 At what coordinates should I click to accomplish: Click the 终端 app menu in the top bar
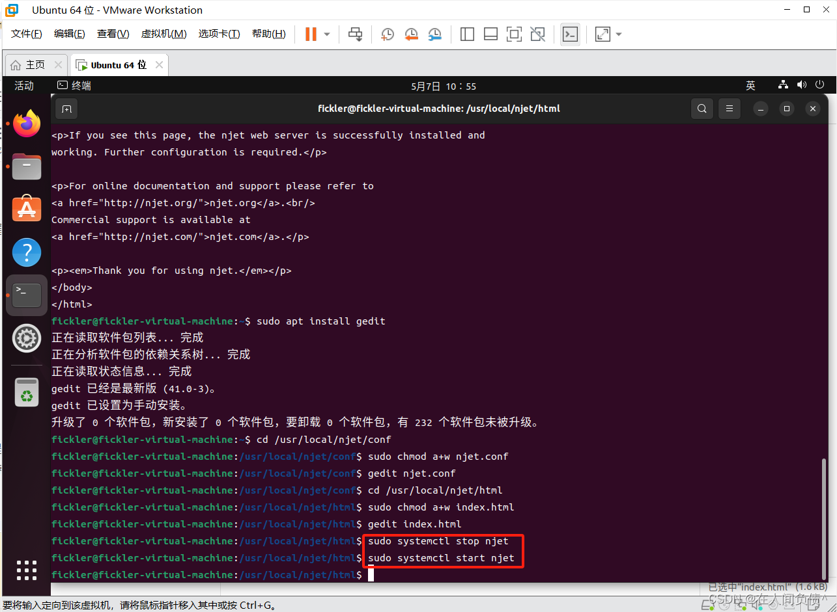[x=74, y=86]
